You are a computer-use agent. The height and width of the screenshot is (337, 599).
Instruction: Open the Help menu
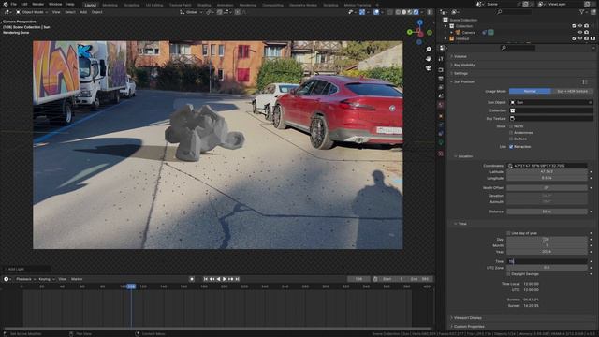[x=71, y=4]
